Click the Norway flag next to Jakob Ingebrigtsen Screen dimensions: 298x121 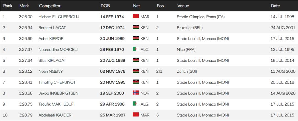click(136, 93)
